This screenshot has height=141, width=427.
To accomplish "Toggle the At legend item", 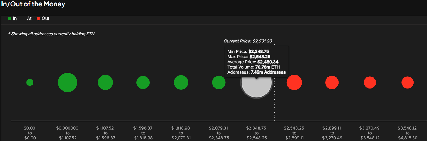I will pyautogui.click(x=29, y=19).
